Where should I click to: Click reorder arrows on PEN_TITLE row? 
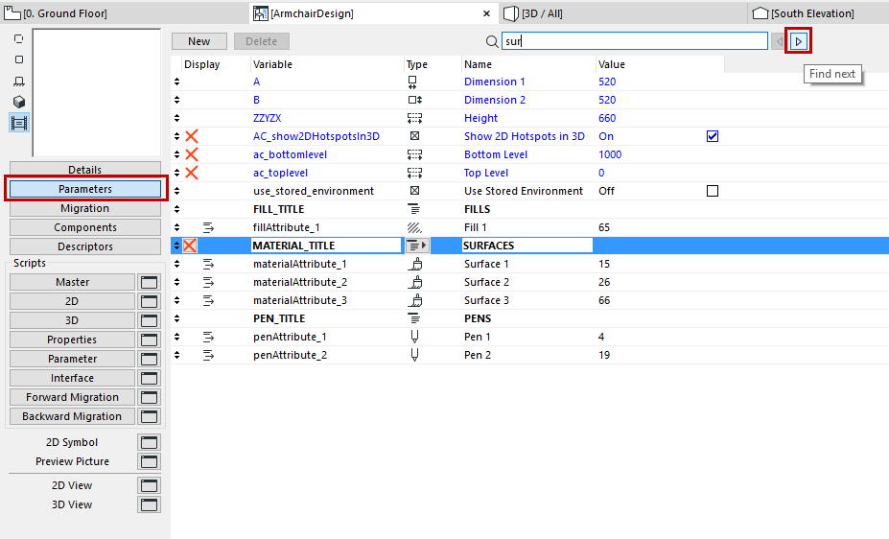[x=176, y=319]
